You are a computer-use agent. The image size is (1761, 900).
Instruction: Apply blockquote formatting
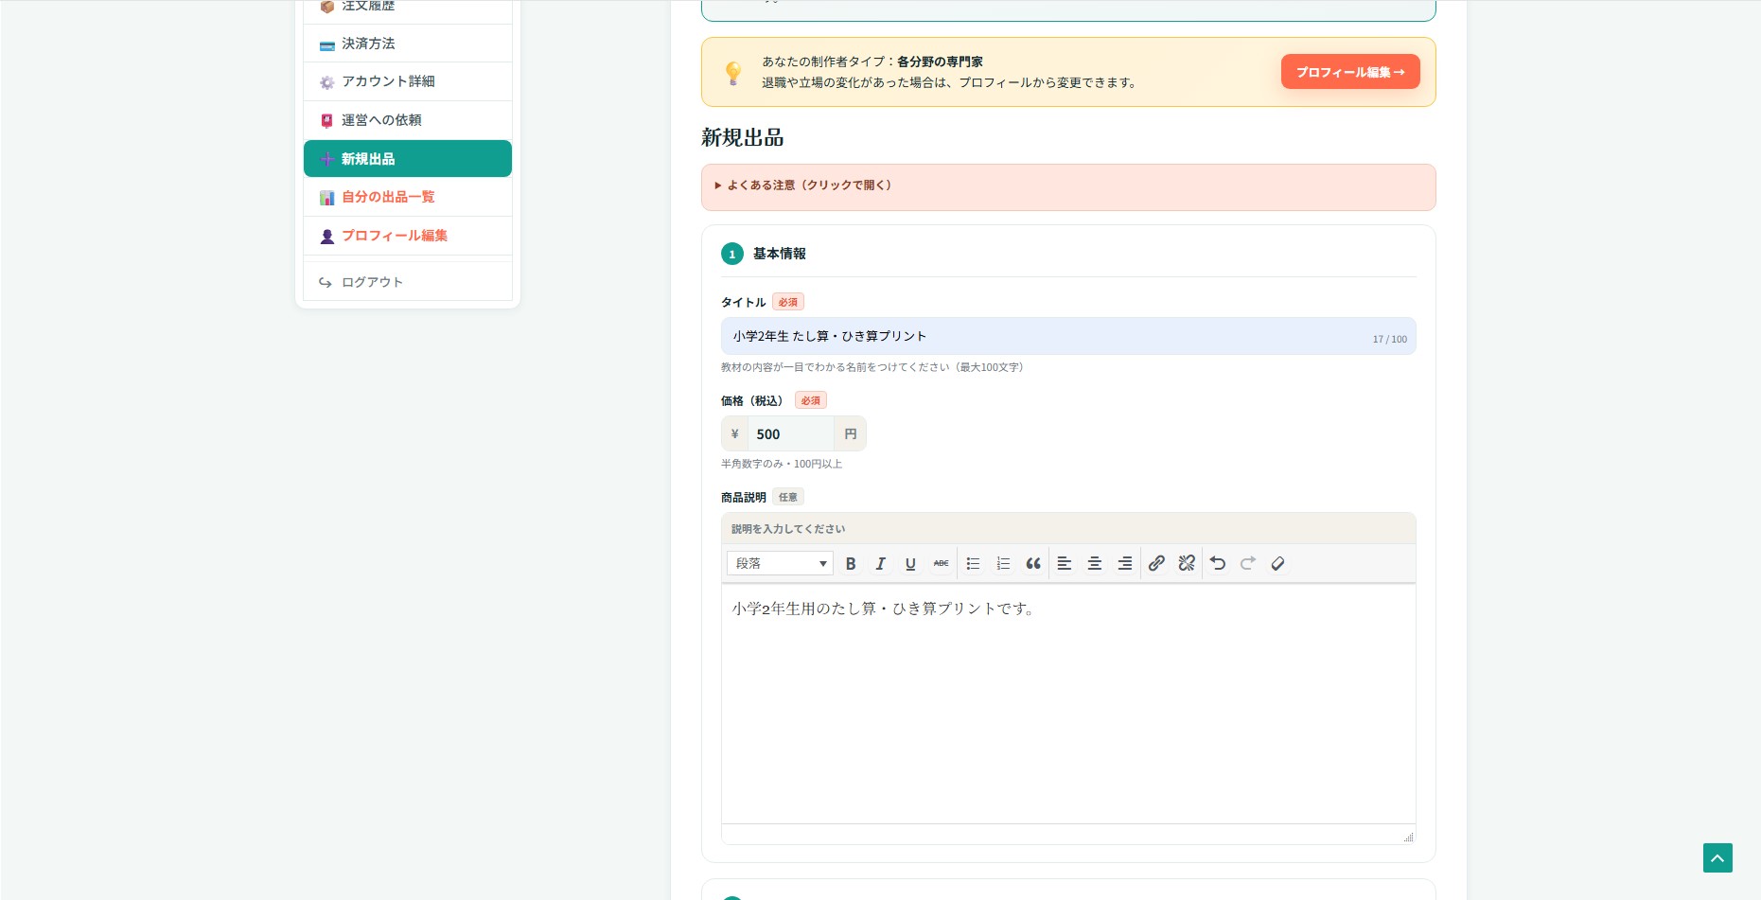click(1033, 563)
